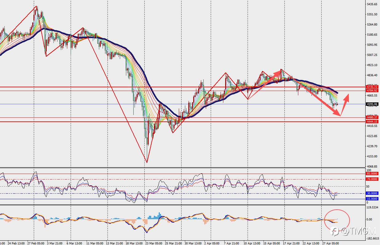Click the 4323.85 price axis value
Image resolution: width=380 pixels, height=245 pixels.
[372, 136]
